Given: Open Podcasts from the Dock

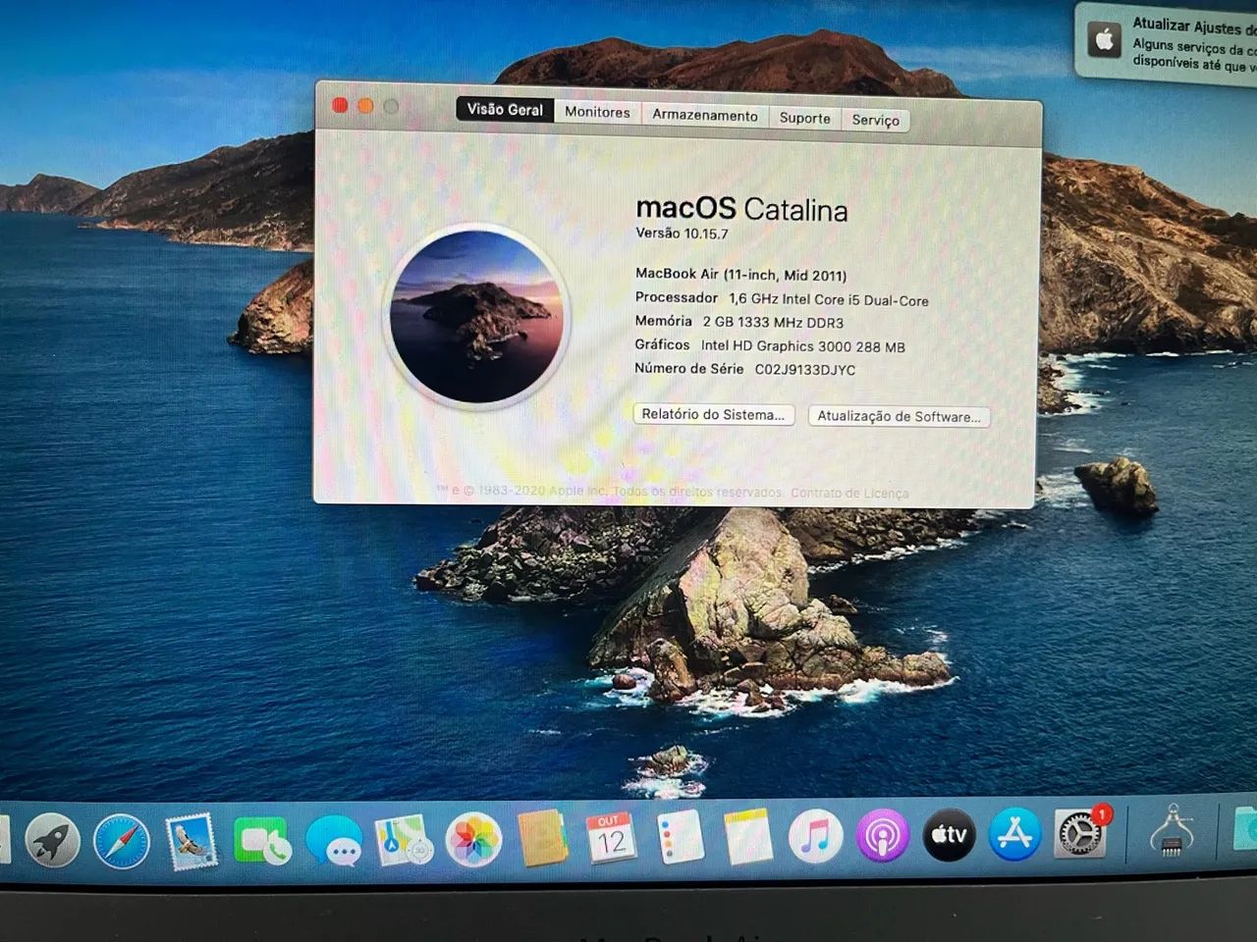Looking at the screenshot, I should [882, 836].
